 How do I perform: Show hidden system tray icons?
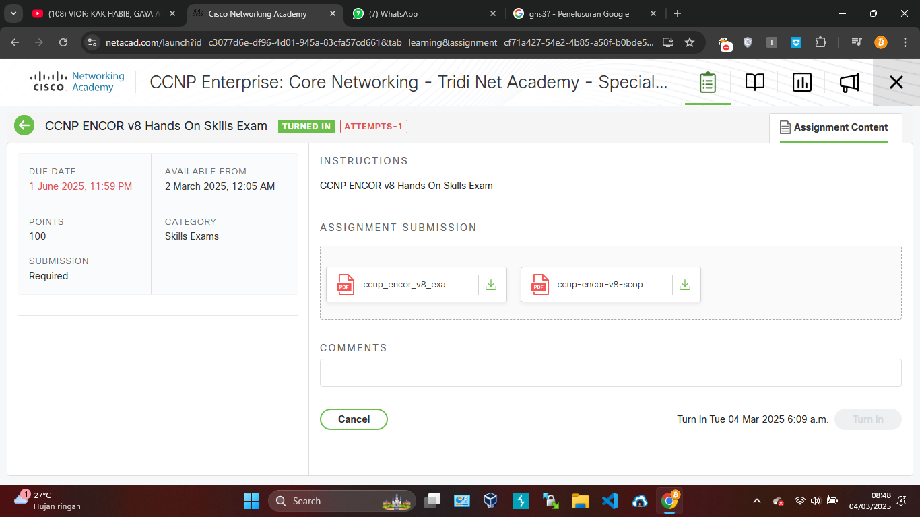(x=756, y=501)
